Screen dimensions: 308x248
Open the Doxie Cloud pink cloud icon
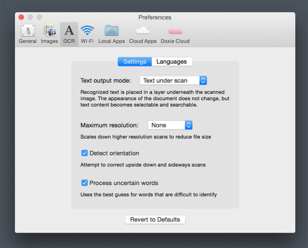tap(175, 31)
